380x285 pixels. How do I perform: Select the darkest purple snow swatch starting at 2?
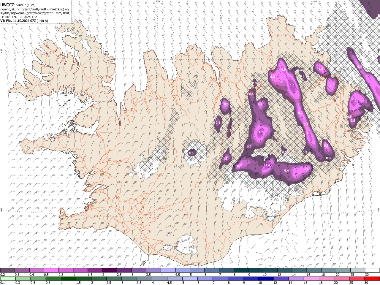[x=109, y=270]
